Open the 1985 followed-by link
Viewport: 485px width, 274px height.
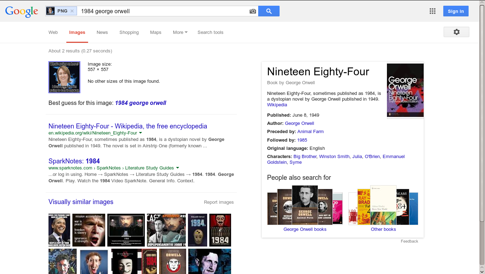click(302, 140)
